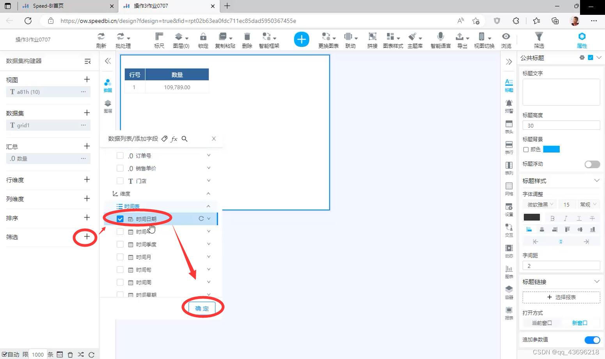Collapse the 维度 section
The image size is (605, 359).
[x=208, y=194]
